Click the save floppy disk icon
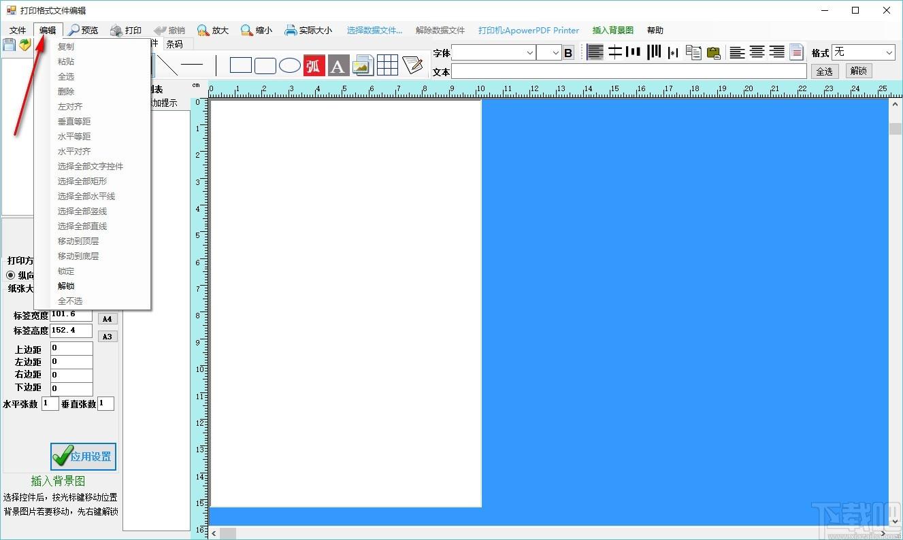This screenshot has width=903, height=540. point(9,45)
